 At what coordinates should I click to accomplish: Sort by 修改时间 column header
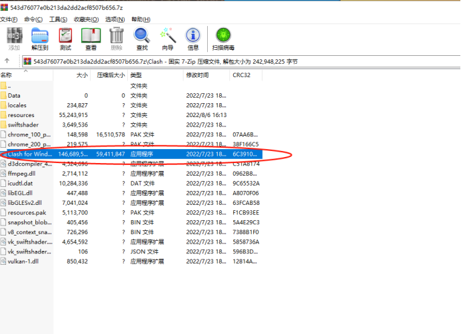(x=198, y=75)
